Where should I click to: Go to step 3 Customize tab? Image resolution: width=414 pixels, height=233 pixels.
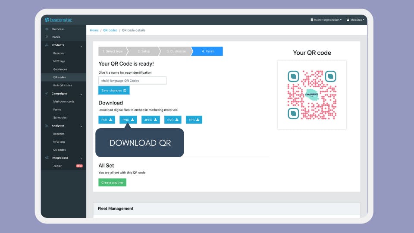click(176, 51)
